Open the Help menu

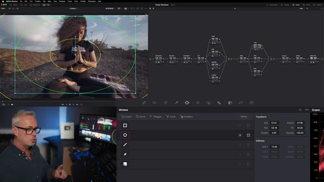100,1
